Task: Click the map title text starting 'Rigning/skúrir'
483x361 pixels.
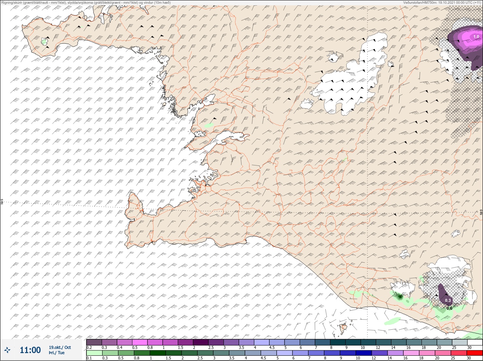Action: click(86, 2)
